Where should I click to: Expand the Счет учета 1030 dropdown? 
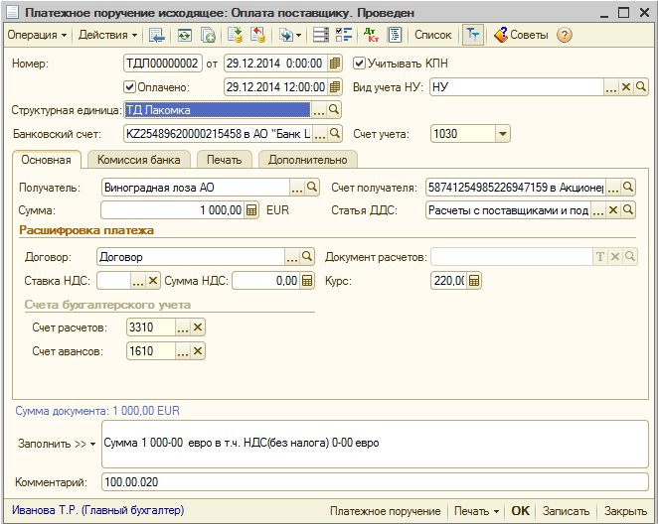pos(502,134)
